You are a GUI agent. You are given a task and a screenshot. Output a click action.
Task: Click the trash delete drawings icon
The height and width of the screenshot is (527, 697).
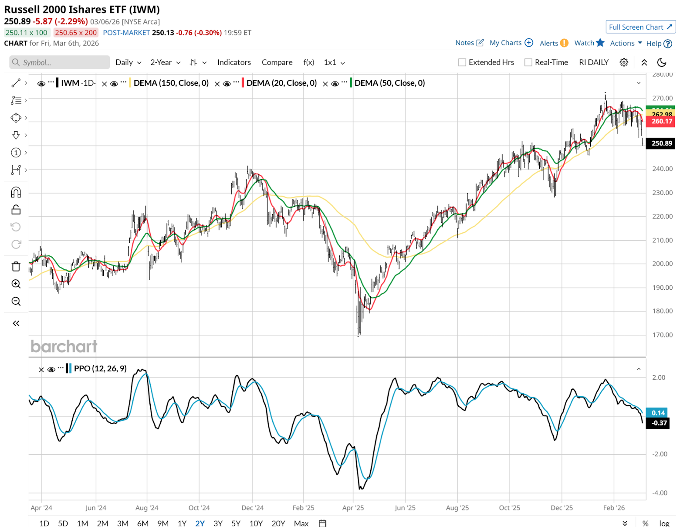pyautogui.click(x=16, y=266)
